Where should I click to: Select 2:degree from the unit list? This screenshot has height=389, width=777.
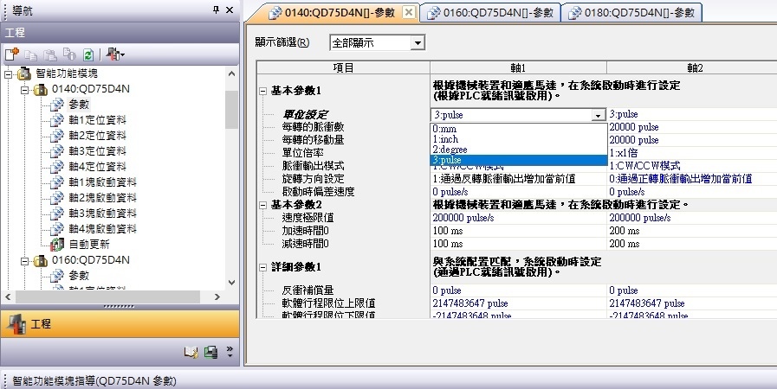[x=518, y=150]
